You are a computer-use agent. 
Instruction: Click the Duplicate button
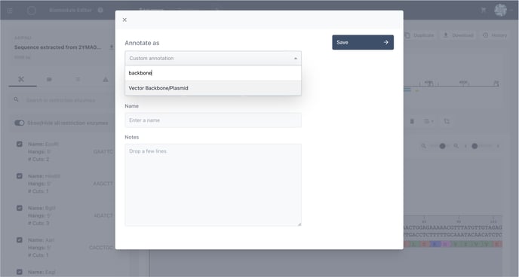tap(419, 35)
